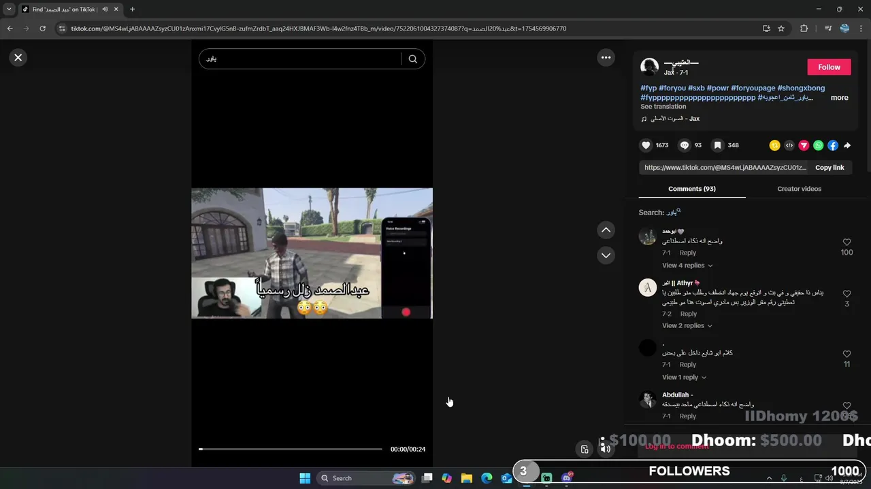Image resolution: width=871 pixels, height=489 pixels.
Task: Navigate back in browser
Action: pos(10,29)
